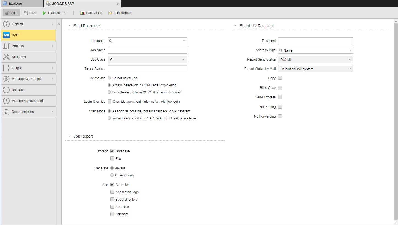Open the Rollback section icon
This screenshot has height=225, width=398.
click(x=6, y=90)
